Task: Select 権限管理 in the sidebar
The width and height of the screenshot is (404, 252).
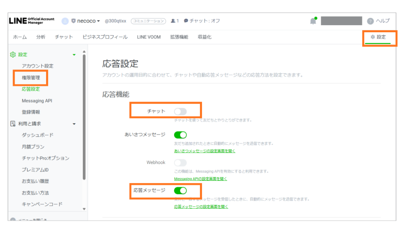Action: pyautogui.click(x=31, y=78)
